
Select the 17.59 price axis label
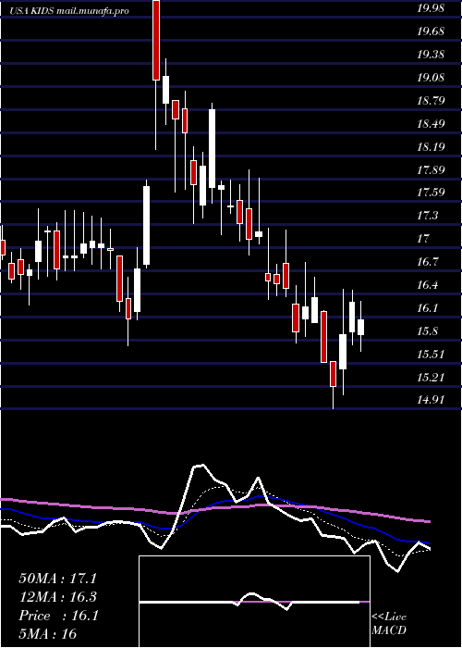pos(431,193)
